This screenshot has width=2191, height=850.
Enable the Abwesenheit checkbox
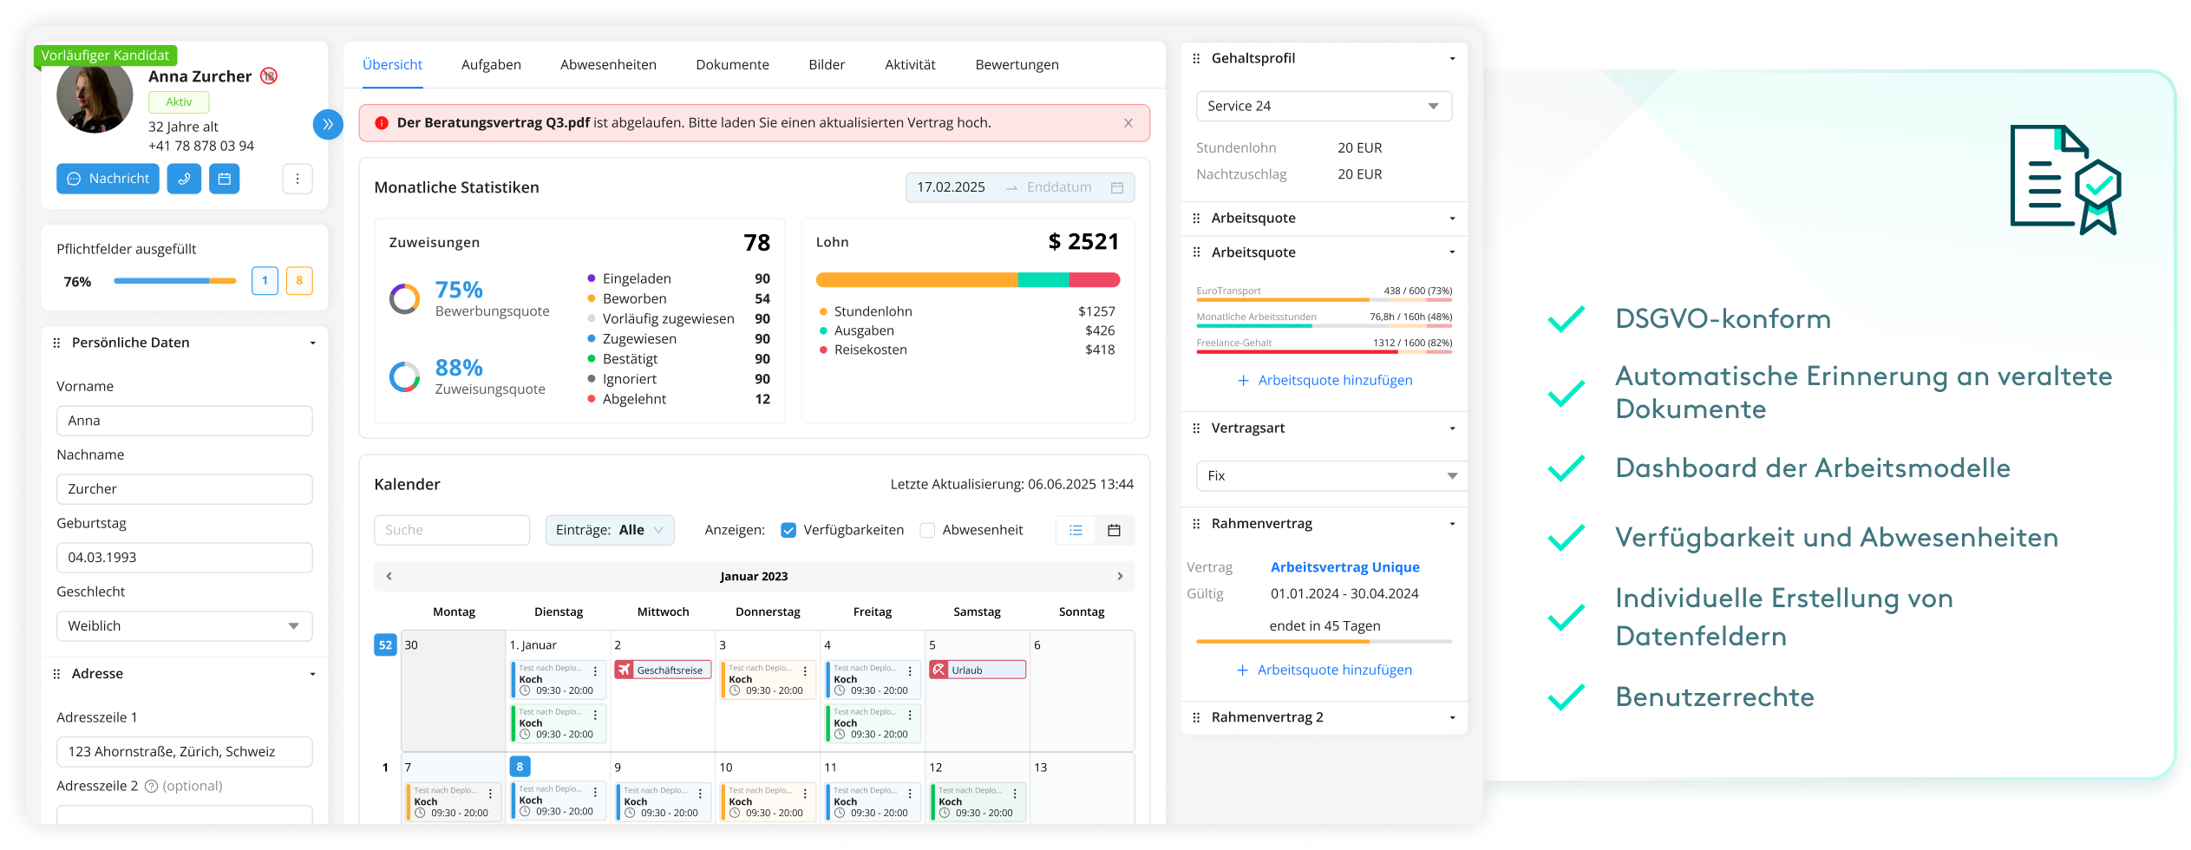[x=927, y=530]
